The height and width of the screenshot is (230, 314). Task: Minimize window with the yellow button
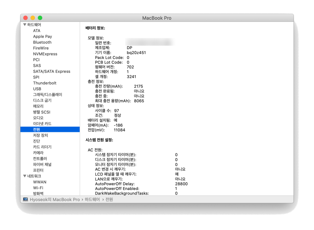point(33,18)
